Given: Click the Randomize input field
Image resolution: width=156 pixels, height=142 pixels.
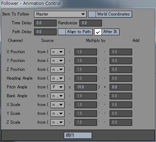Looking at the screenshot, I should (x=91, y=23).
